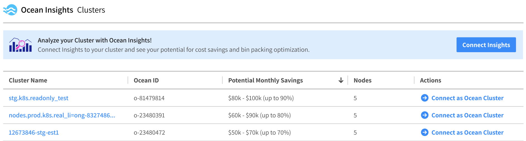Click the Clusters breadcrumb title
526x141 pixels.
pos(91,10)
